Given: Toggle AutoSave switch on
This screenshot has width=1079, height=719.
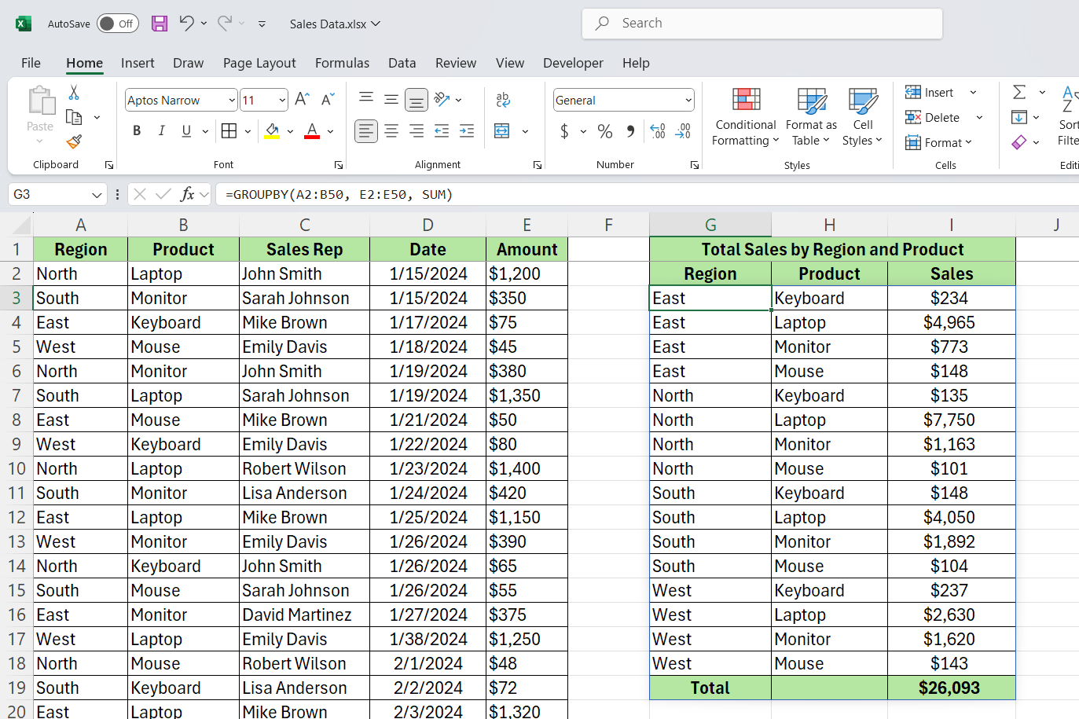Looking at the screenshot, I should click(x=118, y=24).
